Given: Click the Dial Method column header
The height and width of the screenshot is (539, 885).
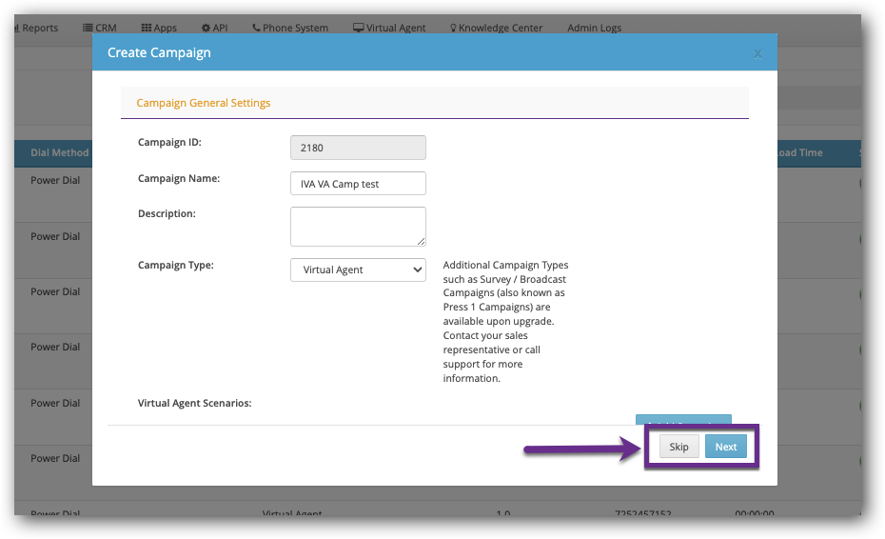Looking at the screenshot, I should [59, 152].
